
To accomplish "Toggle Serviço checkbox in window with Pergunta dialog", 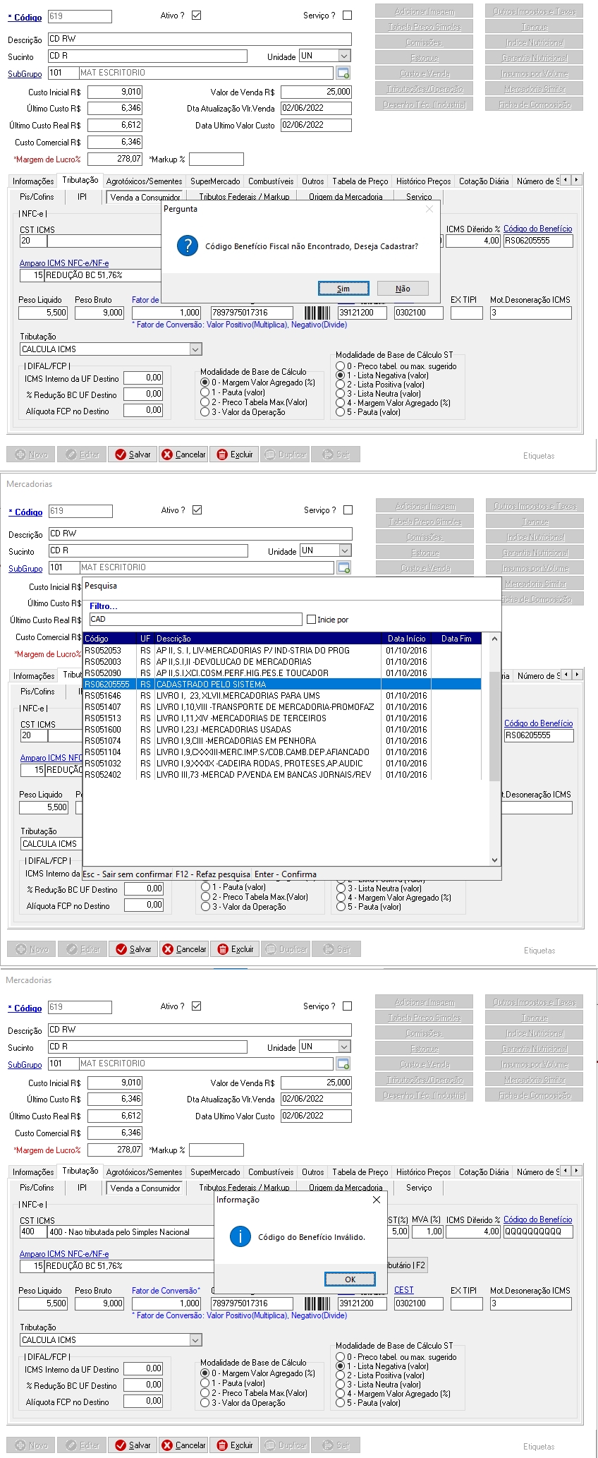I will pos(347,15).
